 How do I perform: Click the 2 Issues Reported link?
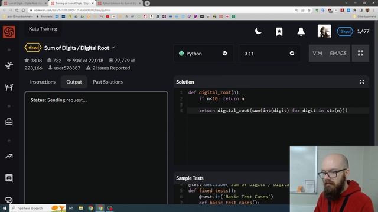[108, 68]
